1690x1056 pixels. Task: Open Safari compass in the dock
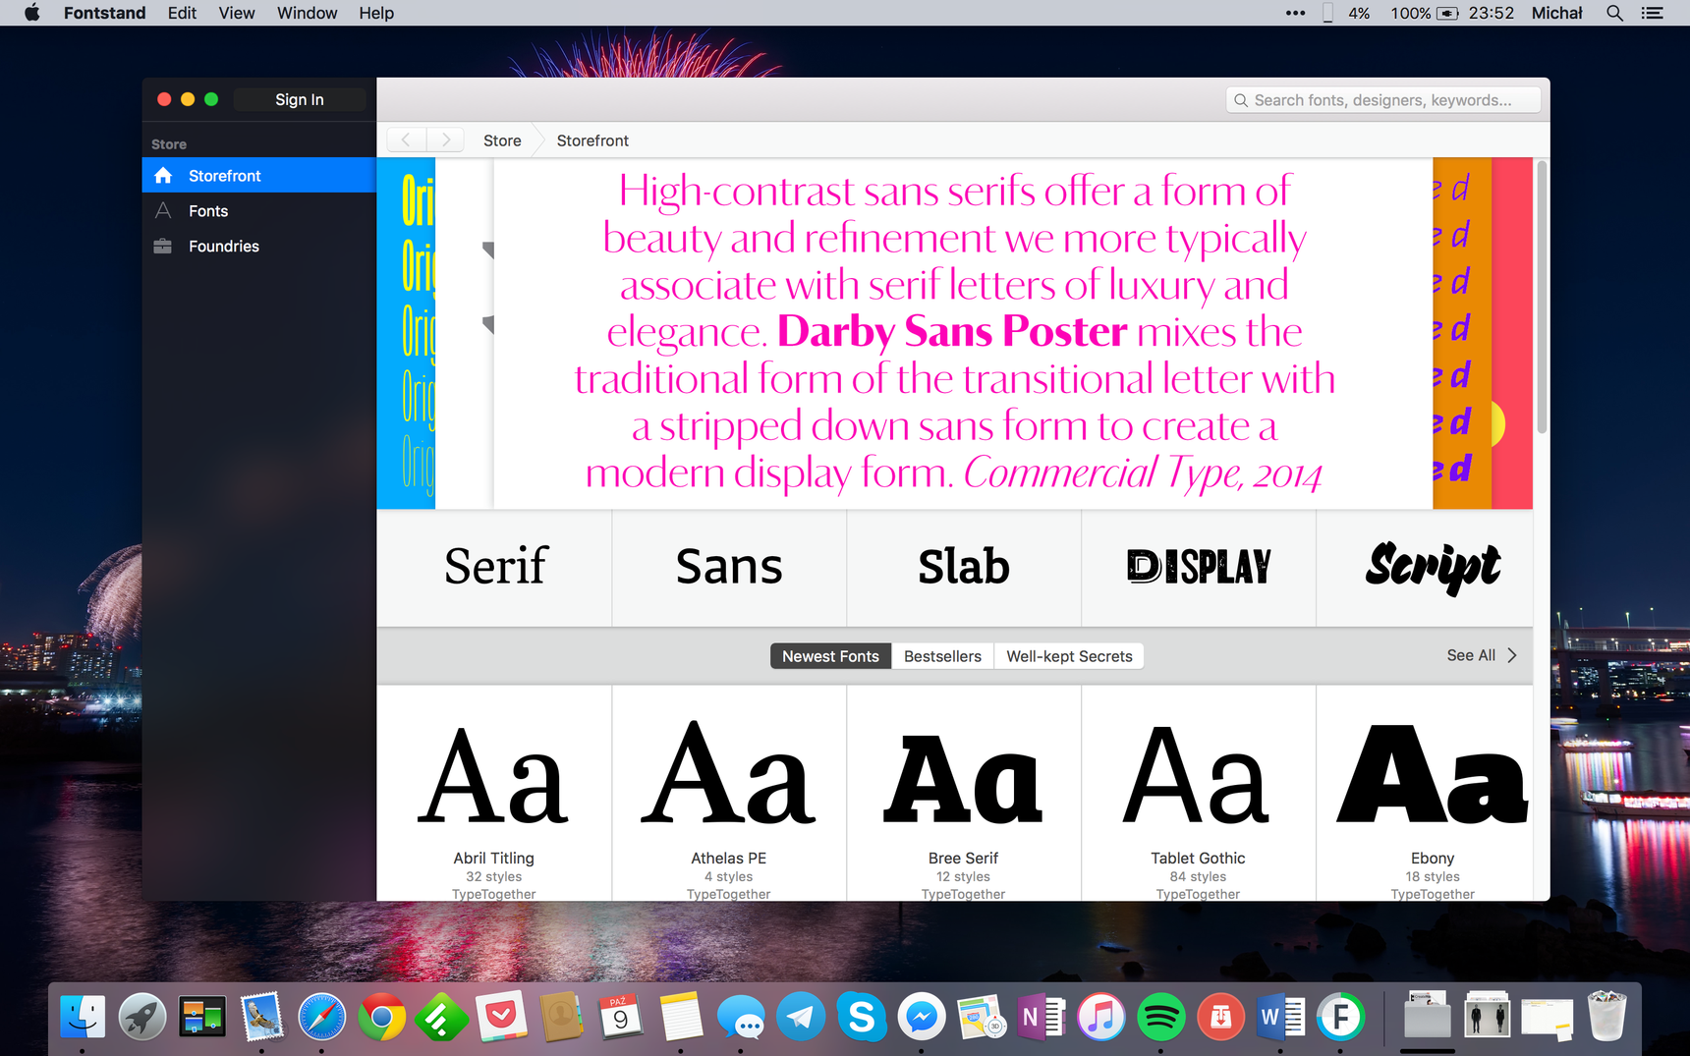coord(322,1017)
